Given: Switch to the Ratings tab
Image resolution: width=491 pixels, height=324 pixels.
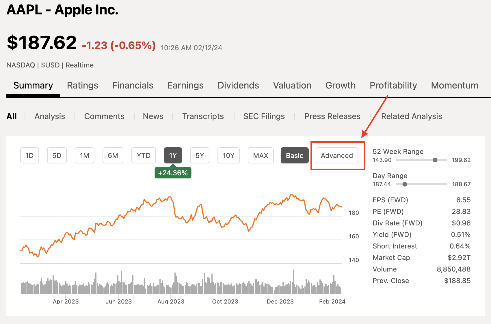Looking at the screenshot, I should coord(82,85).
